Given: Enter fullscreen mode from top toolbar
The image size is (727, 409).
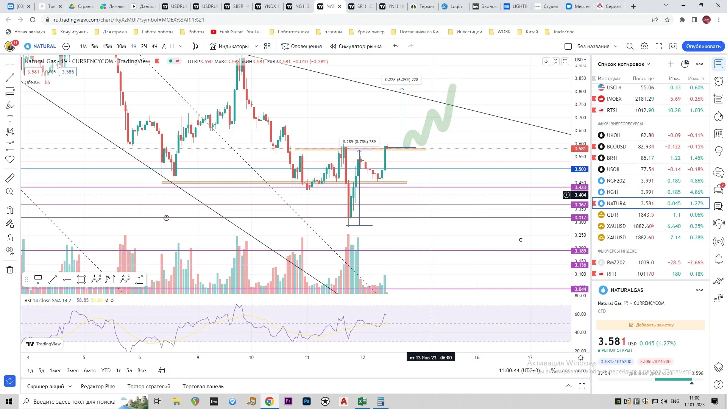Looking at the screenshot, I should click(659, 46).
